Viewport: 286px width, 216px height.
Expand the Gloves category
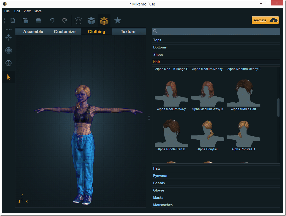pyautogui.click(x=216, y=190)
